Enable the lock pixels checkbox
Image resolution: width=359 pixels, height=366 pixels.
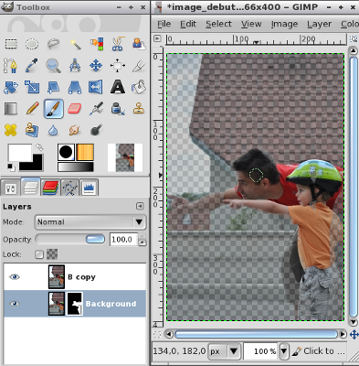39,254
